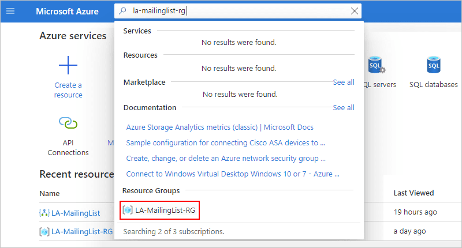Viewport: 462px width, 248px height.
Task: Click inside the la-mailinglist-rg search field
Action: tap(238, 11)
